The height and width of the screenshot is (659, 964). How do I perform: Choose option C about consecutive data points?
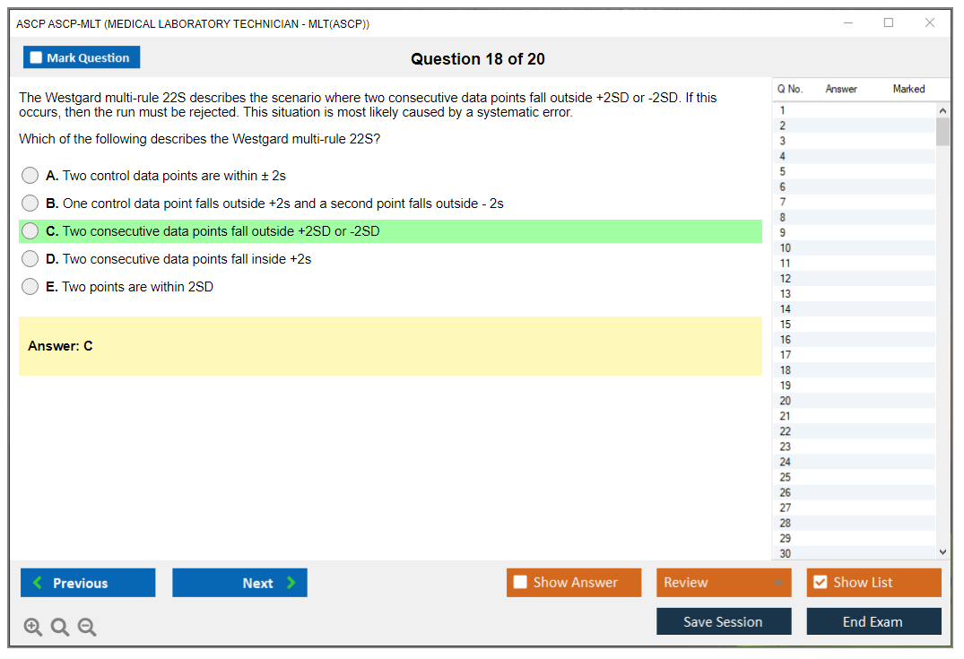pyautogui.click(x=30, y=231)
